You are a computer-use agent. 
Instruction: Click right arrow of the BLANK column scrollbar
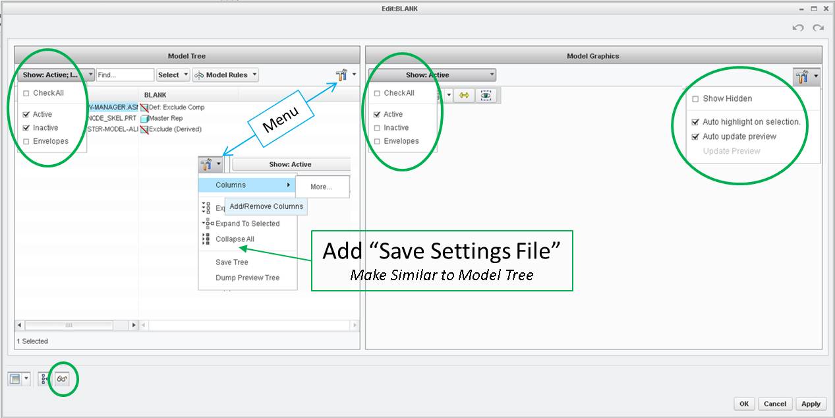[x=355, y=325]
